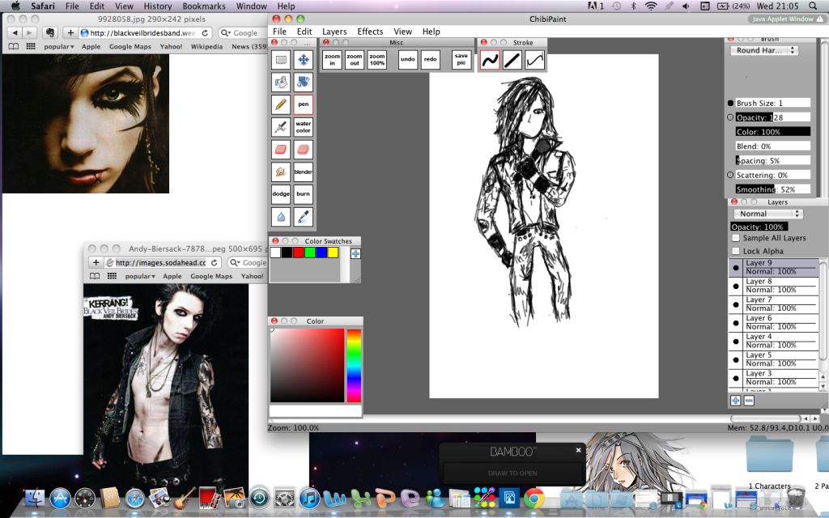This screenshot has width=829, height=518.
Task: Hide Layer 8 using its visibility dot
Action: point(736,286)
